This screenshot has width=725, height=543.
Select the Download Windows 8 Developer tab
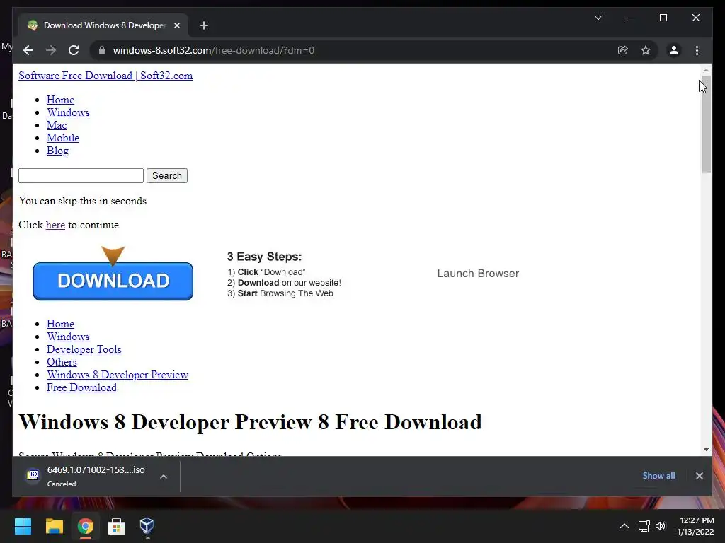pos(104,25)
